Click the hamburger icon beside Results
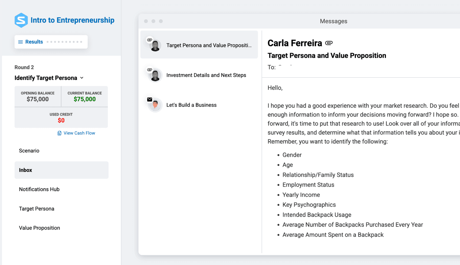 pyautogui.click(x=20, y=42)
